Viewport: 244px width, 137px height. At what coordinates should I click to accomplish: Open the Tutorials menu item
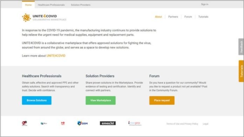tap(203, 17)
